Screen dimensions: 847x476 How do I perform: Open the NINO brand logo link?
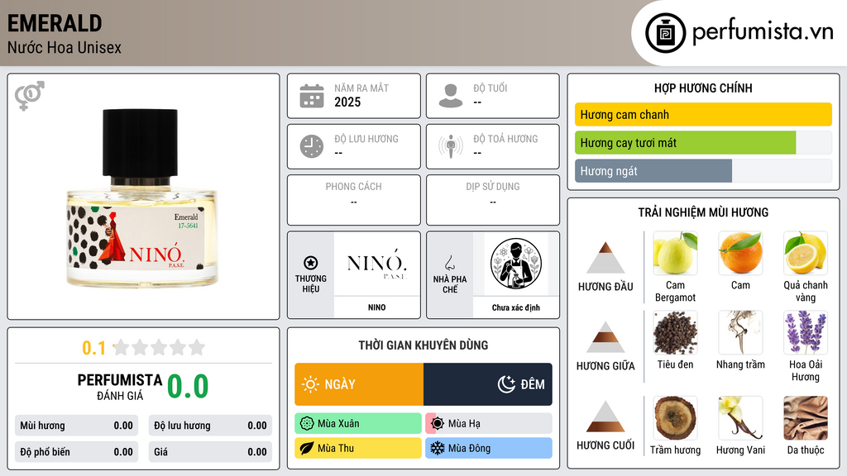377,264
